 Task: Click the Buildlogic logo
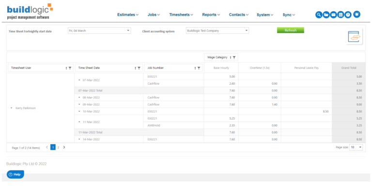coord(30,12)
